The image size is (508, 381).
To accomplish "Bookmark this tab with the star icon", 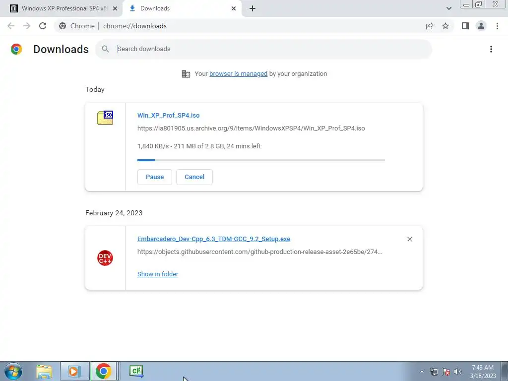I will pyautogui.click(x=445, y=26).
